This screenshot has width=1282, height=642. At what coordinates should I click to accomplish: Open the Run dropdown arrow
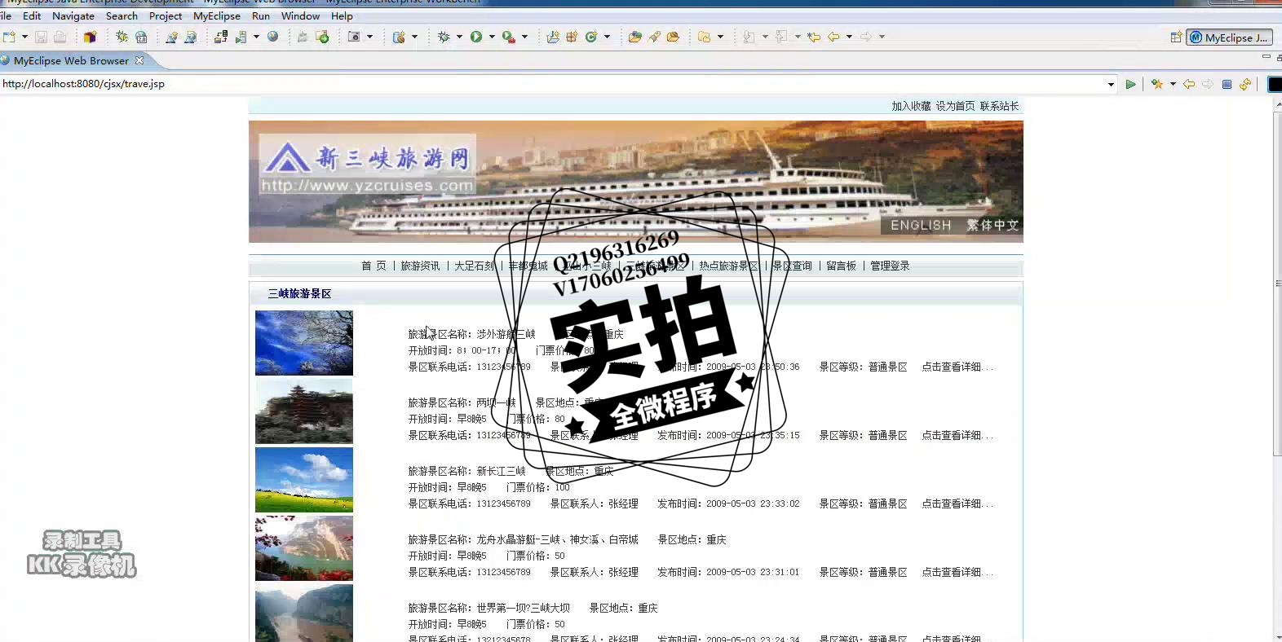tap(492, 37)
